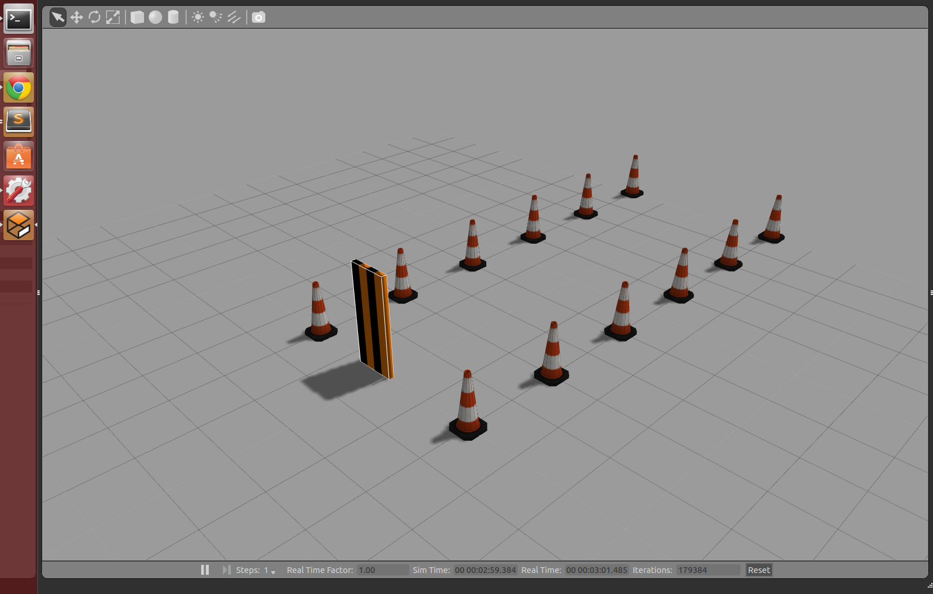The height and width of the screenshot is (594, 933).
Task: Add a spot light
Action: point(216,17)
